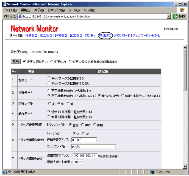
Task: Select 簡易(排除機器一覧を使用する) radio
Action: (49, 117)
